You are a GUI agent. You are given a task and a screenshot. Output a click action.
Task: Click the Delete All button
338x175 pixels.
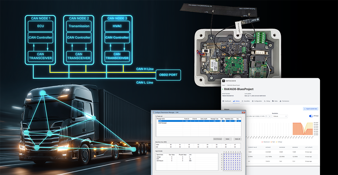coord(238,139)
